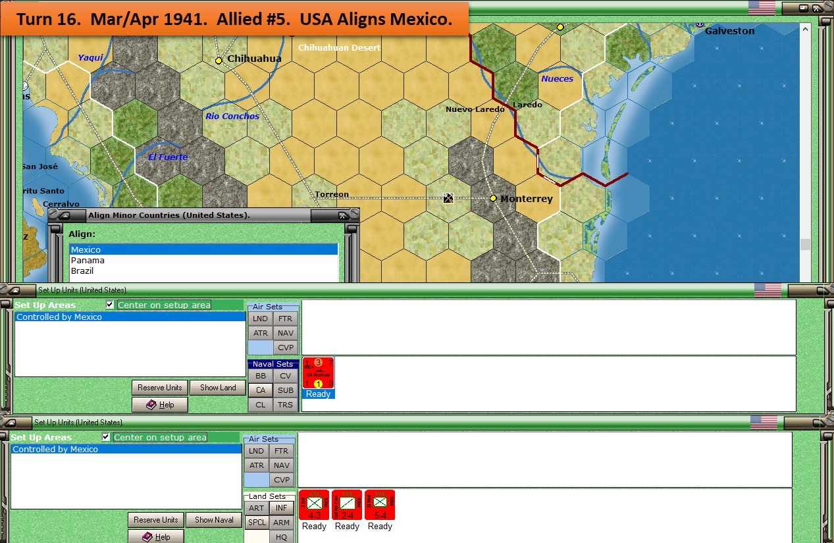Click the Show Land button
The height and width of the screenshot is (543, 834).
[x=218, y=388]
